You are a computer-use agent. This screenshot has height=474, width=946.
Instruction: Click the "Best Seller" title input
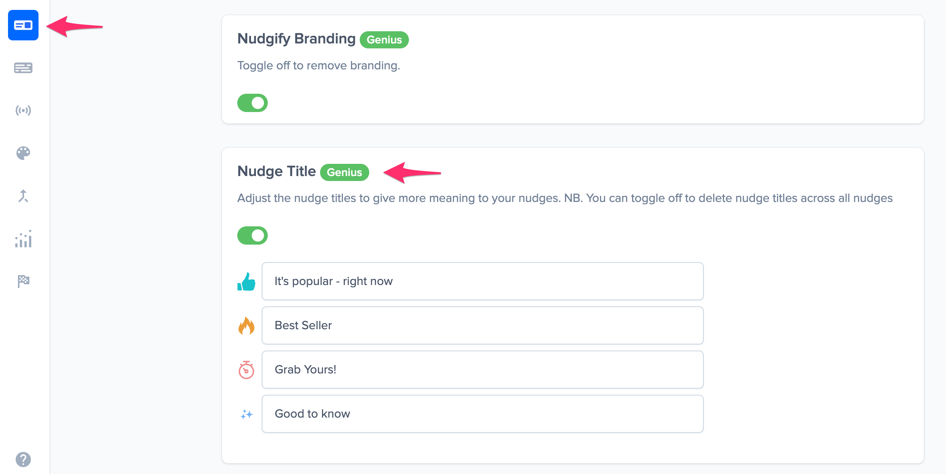(483, 325)
